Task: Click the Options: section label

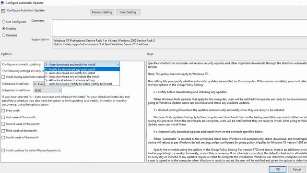Action: [6, 54]
